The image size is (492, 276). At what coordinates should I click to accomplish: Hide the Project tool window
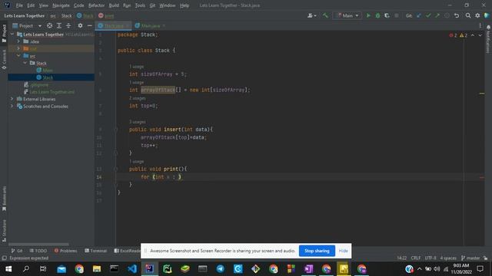90,25
